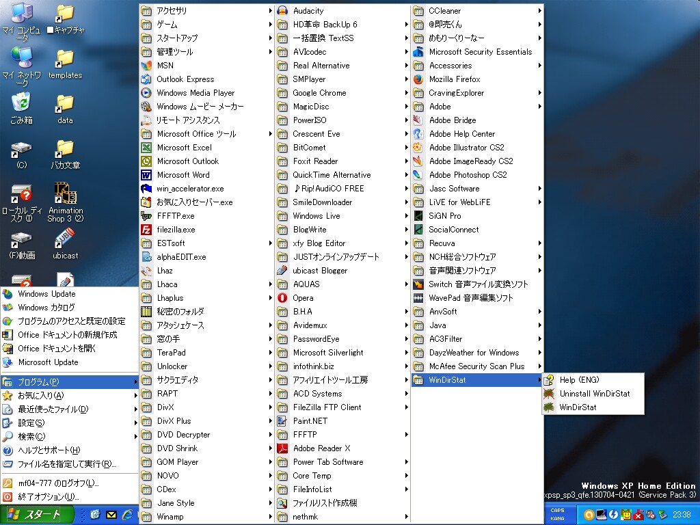Click the My Computer desktop icon
Viewport: 700px width, 525px height.
[x=21, y=21]
